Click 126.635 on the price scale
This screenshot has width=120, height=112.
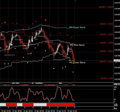117,26
